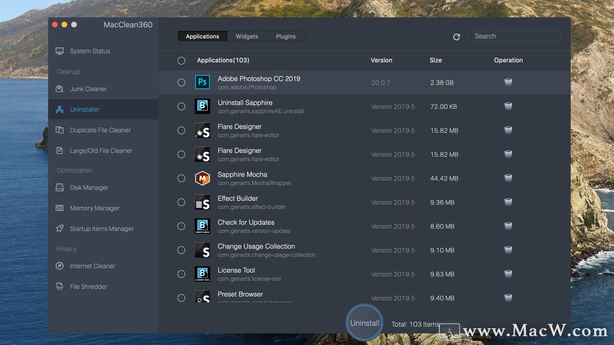Viewport: 614px width, 345px height.
Task: Open the Junk Cleaner section
Action: click(x=88, y=89)
